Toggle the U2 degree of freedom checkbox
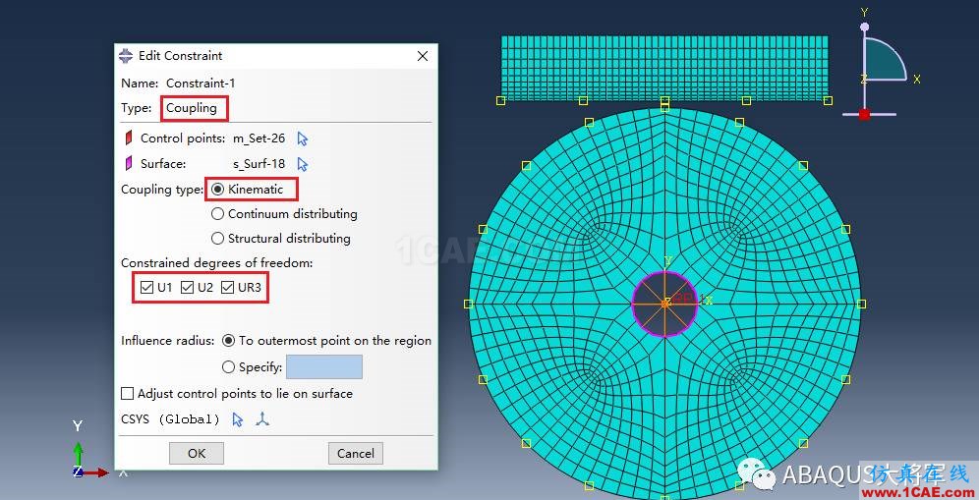 click(x=188, y=287)
